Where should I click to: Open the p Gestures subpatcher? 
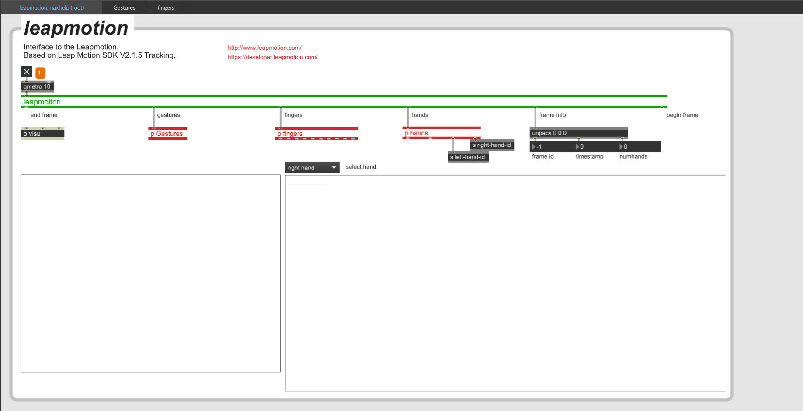[x=168, y=134]
